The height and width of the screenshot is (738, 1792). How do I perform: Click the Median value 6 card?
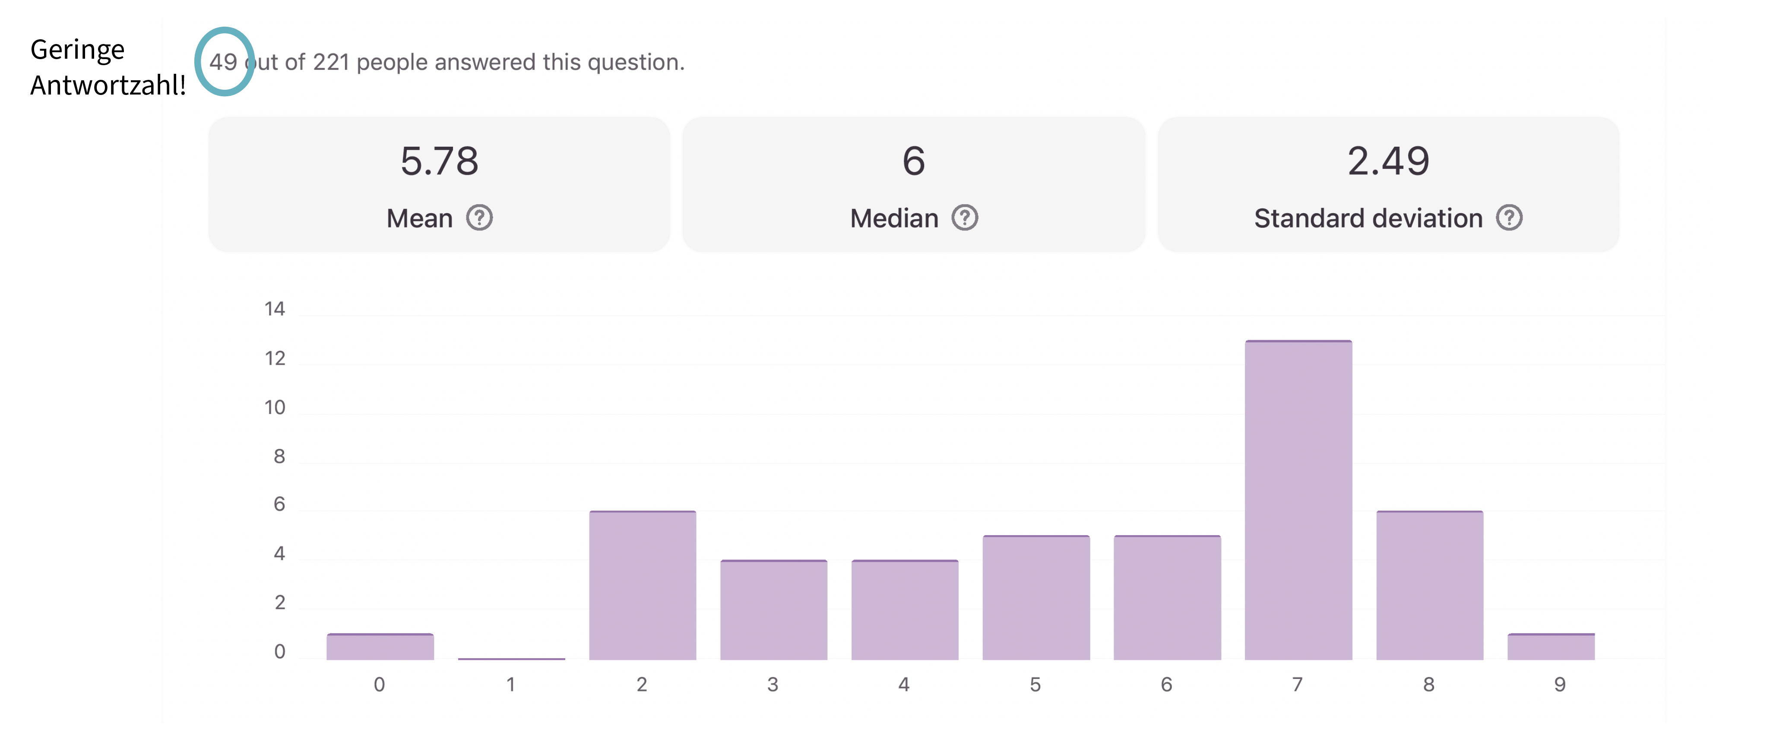tap(913, 183)
